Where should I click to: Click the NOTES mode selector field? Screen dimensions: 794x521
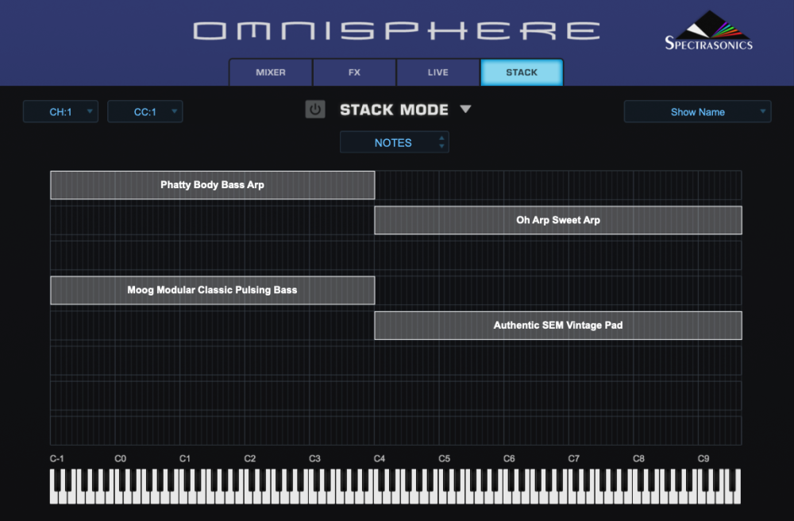395,142
